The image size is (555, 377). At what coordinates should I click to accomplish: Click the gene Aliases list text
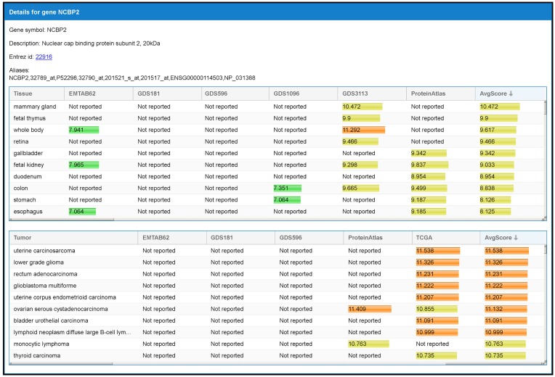132,78
